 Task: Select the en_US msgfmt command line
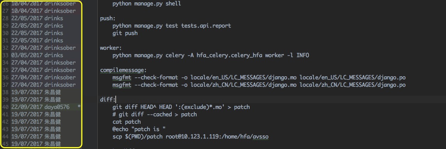(x=259, y=77)
